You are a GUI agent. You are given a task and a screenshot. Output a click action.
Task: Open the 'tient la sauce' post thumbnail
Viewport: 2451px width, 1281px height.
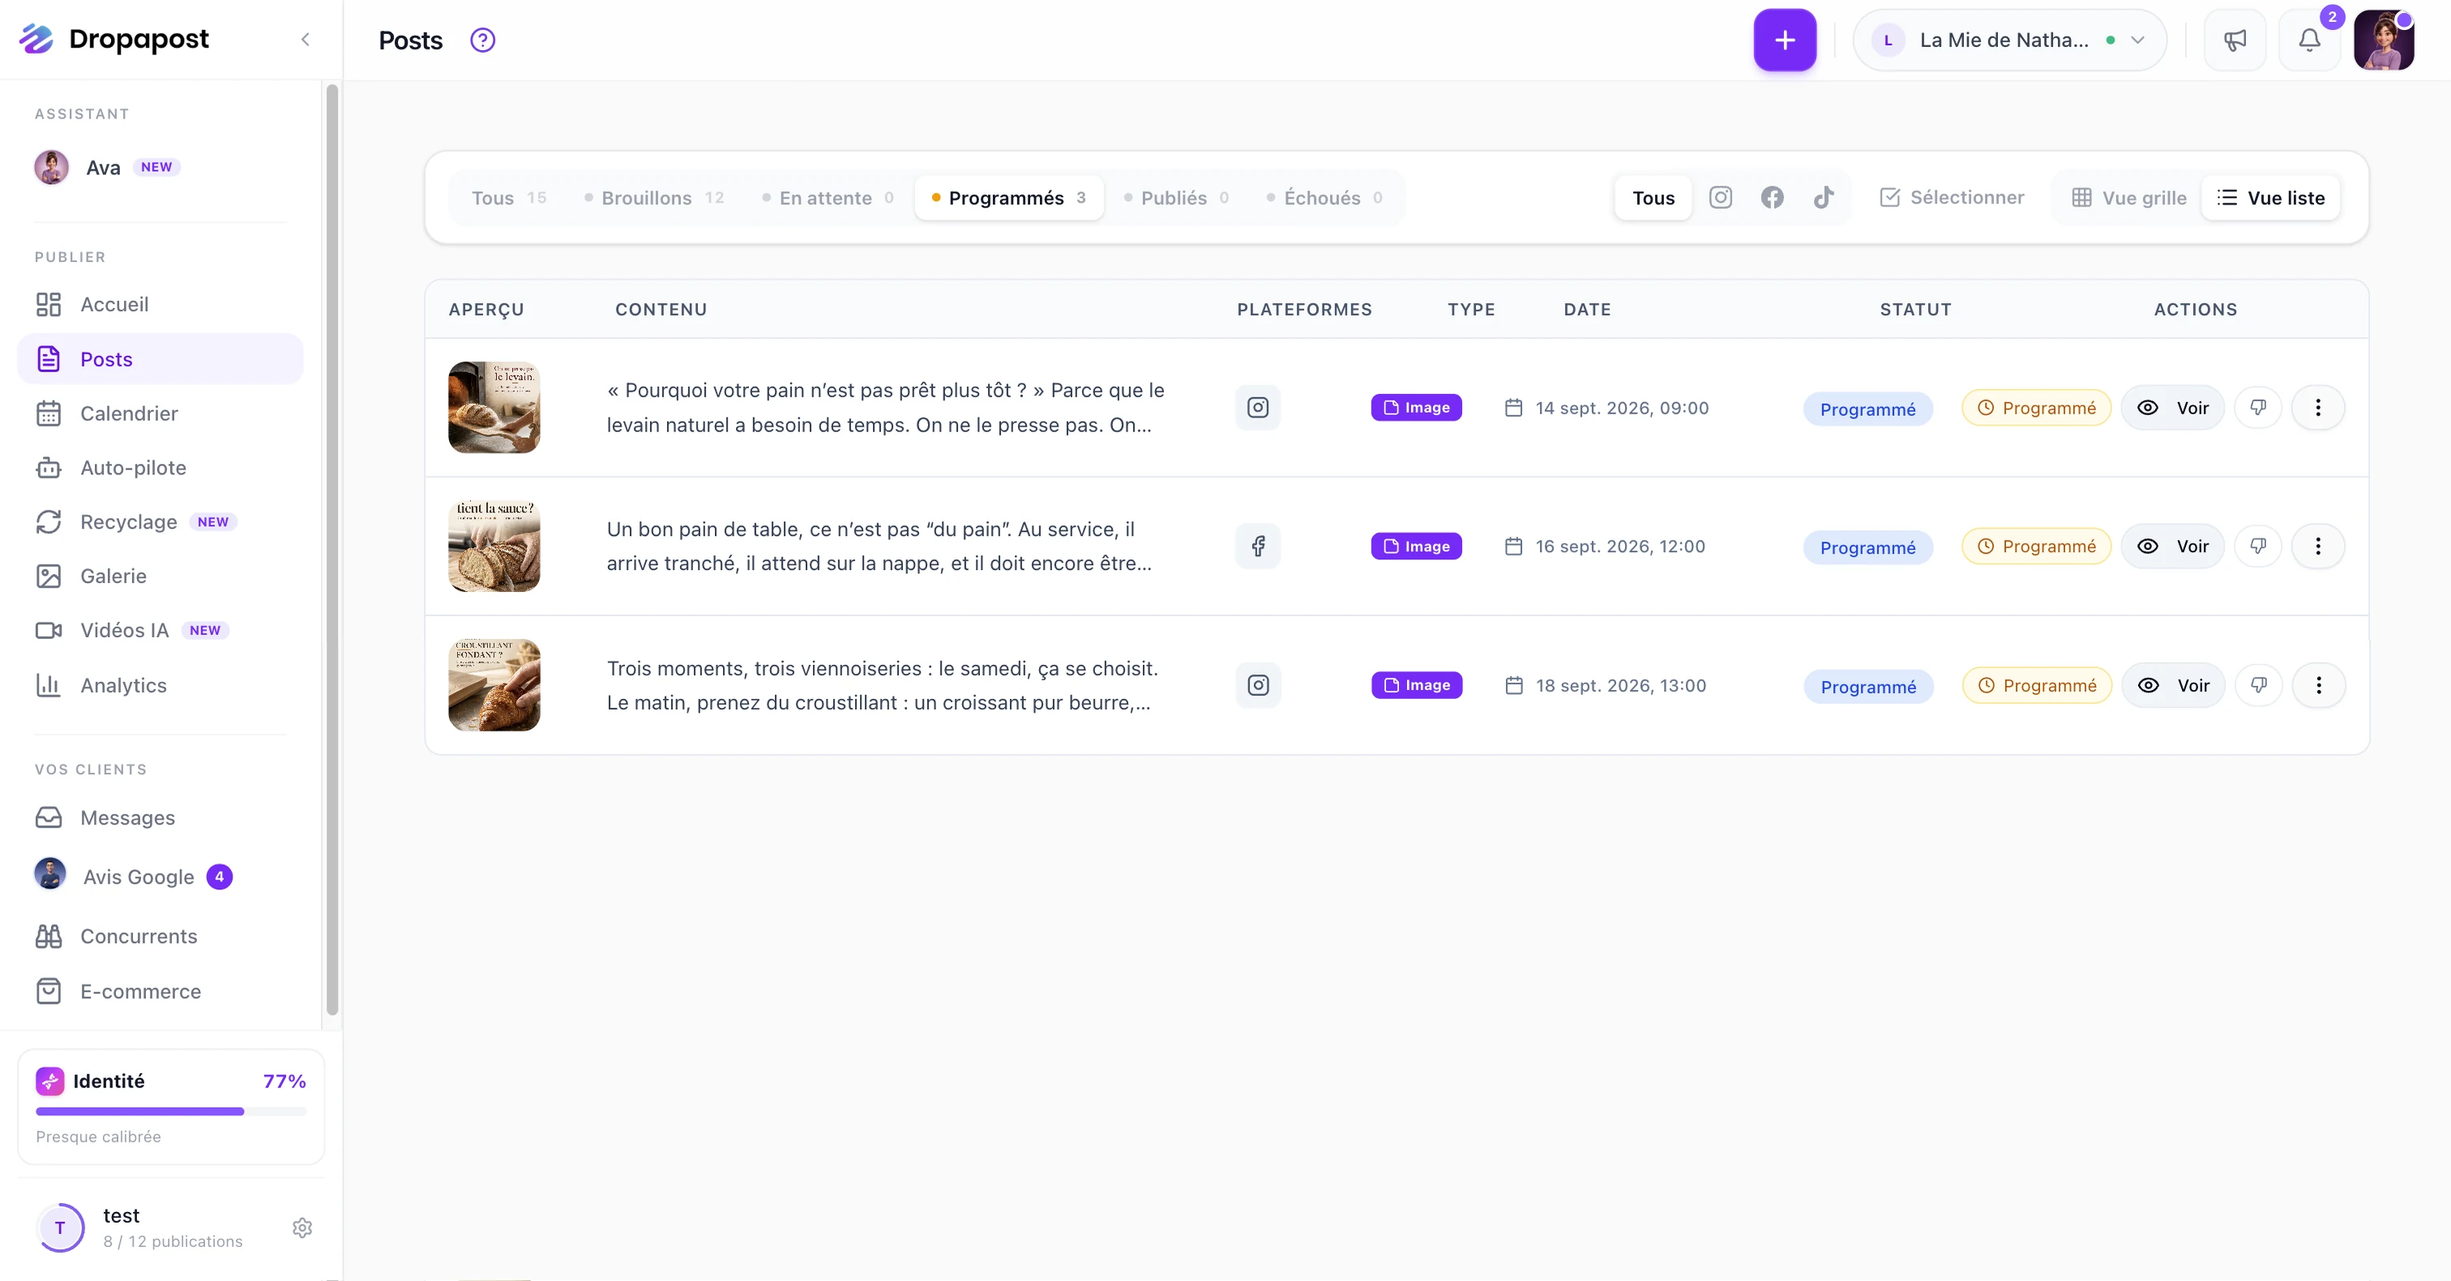tap(494, 546)
